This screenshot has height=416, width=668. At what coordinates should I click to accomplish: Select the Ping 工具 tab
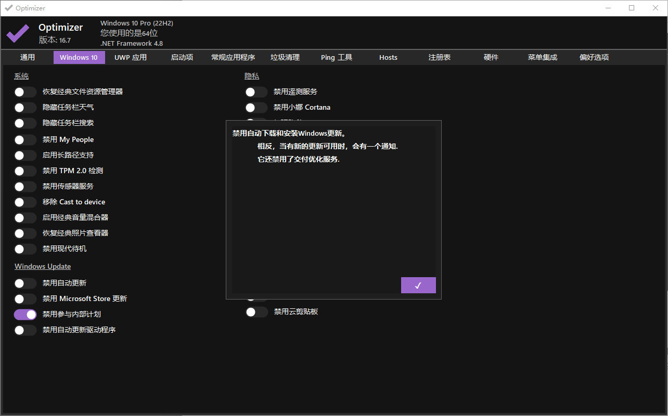click(x=337, y=57)
